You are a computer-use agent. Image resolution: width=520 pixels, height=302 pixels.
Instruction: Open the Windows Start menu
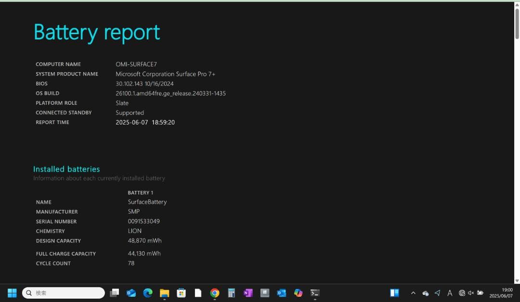12,293
